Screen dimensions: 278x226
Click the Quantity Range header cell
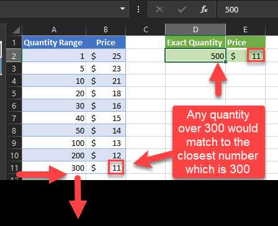coord(54,42)
